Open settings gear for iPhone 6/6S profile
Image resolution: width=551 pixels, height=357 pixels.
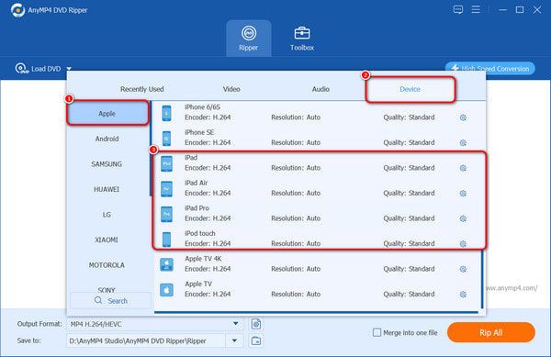click(x=463, y=117)
